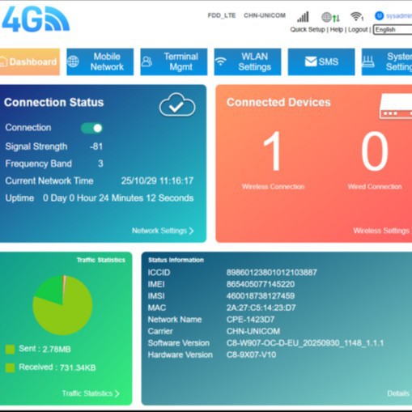Click the ICCID number value
This screenshot has height=412, width=412.
[272, 272]
